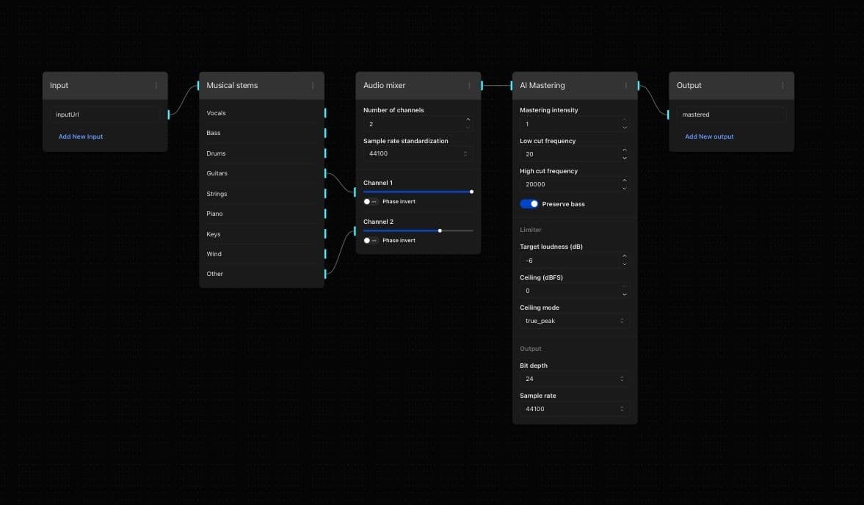Open the Audio mixer node options menu
The image size is (864, 505).
pos(469,86)
